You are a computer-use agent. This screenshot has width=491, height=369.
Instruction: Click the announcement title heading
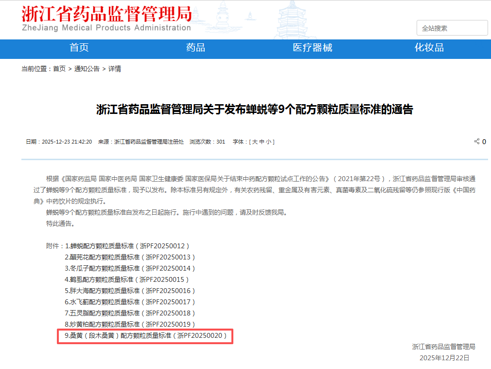[x=255, y=110]
